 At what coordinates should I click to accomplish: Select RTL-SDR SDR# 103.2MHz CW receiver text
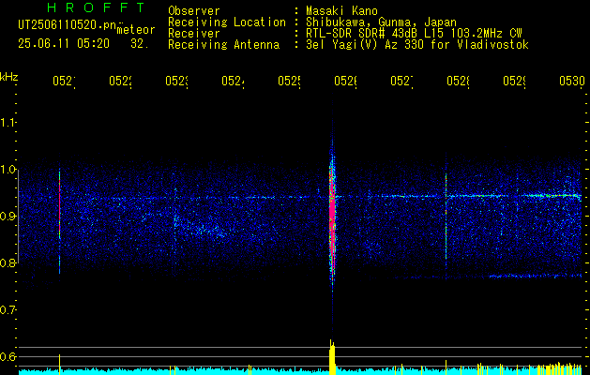pyautogui.click(x=414, y=34)
